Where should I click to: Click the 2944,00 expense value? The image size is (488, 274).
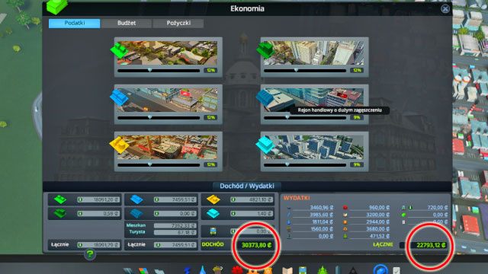click(x=378, y=221)
